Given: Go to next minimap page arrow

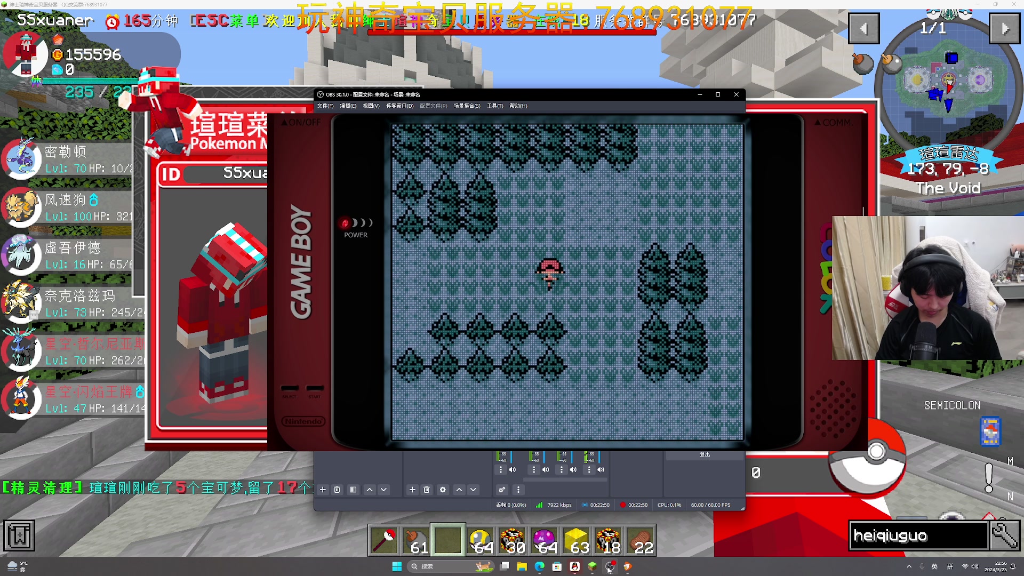Looking at the screenshot, I should [1004, 28].
